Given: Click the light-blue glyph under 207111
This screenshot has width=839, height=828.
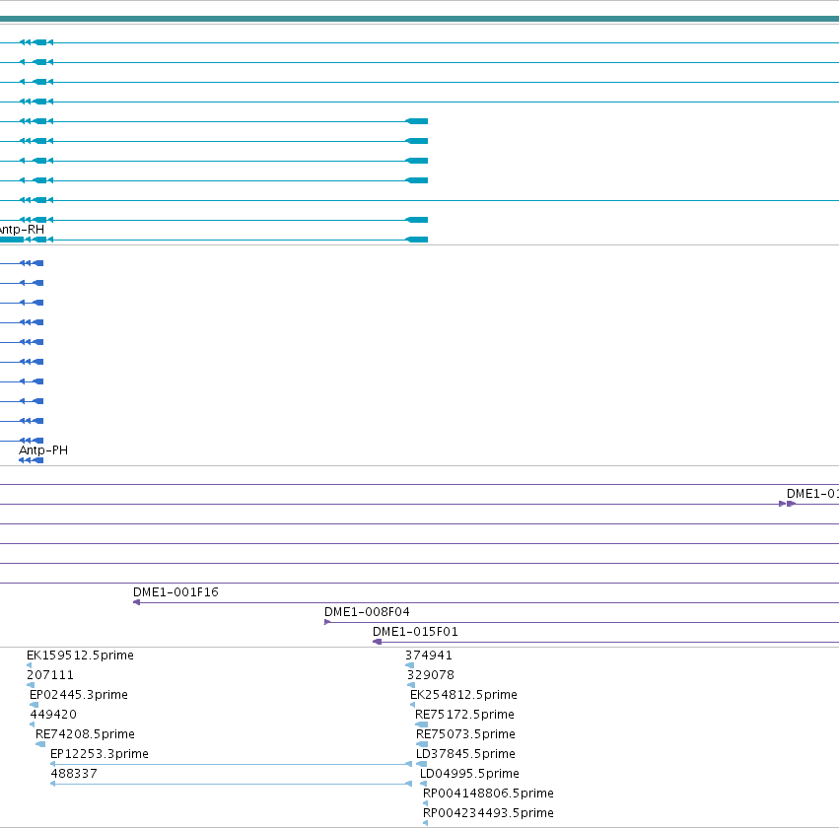Looking at the screenshot, I should 31,685.
